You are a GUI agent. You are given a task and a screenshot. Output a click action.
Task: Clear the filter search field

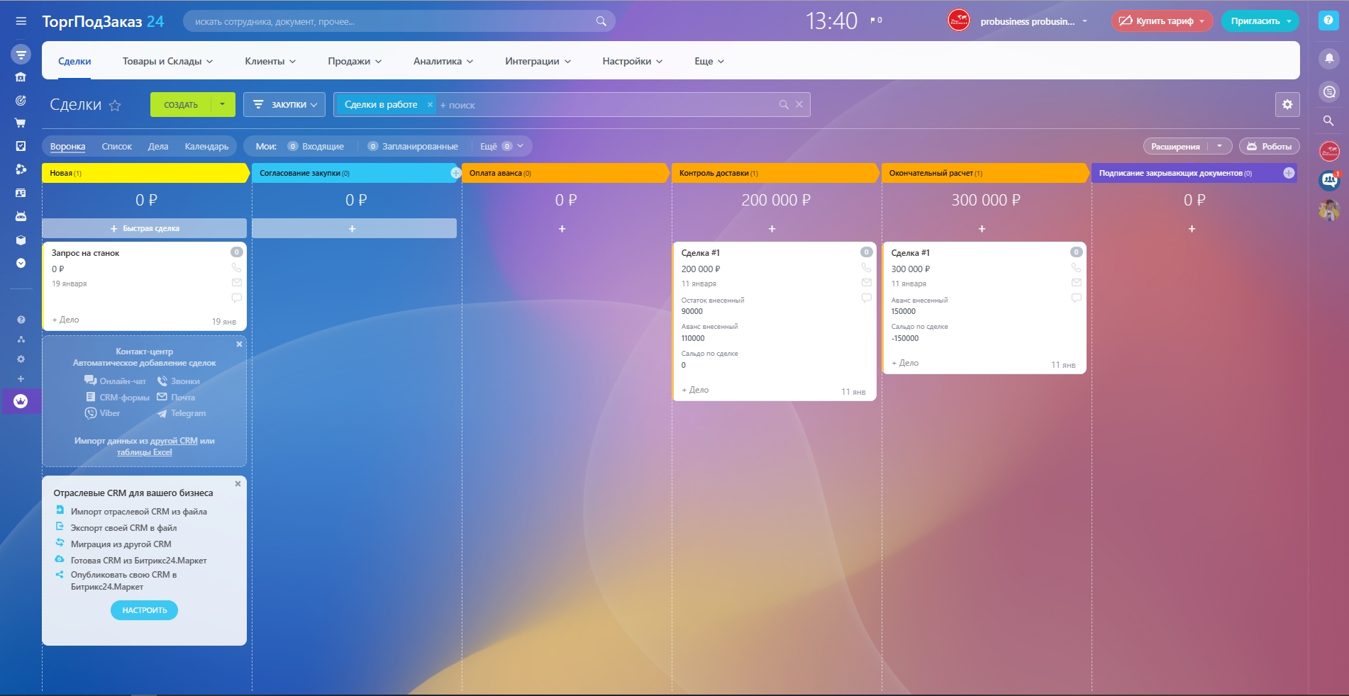coord(799,105)
